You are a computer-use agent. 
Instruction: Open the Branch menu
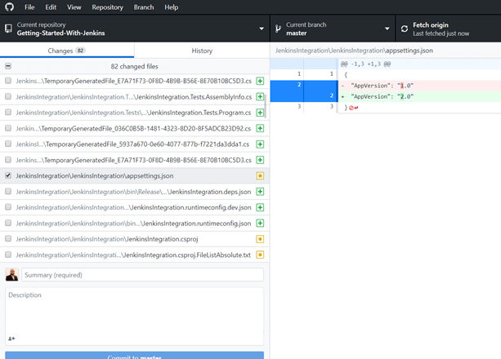[144, 7]
